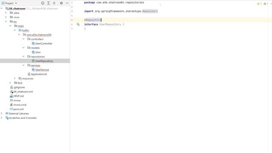Image resolution: width=272 pixels, height=153 pixels.
Task: Click the closing brace on line 7
Action: click(x=85, y=28)
